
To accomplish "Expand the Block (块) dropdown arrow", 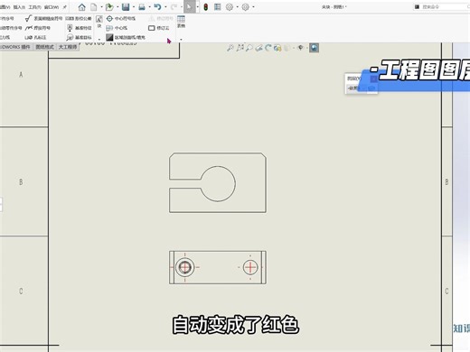I will (99, 39).
